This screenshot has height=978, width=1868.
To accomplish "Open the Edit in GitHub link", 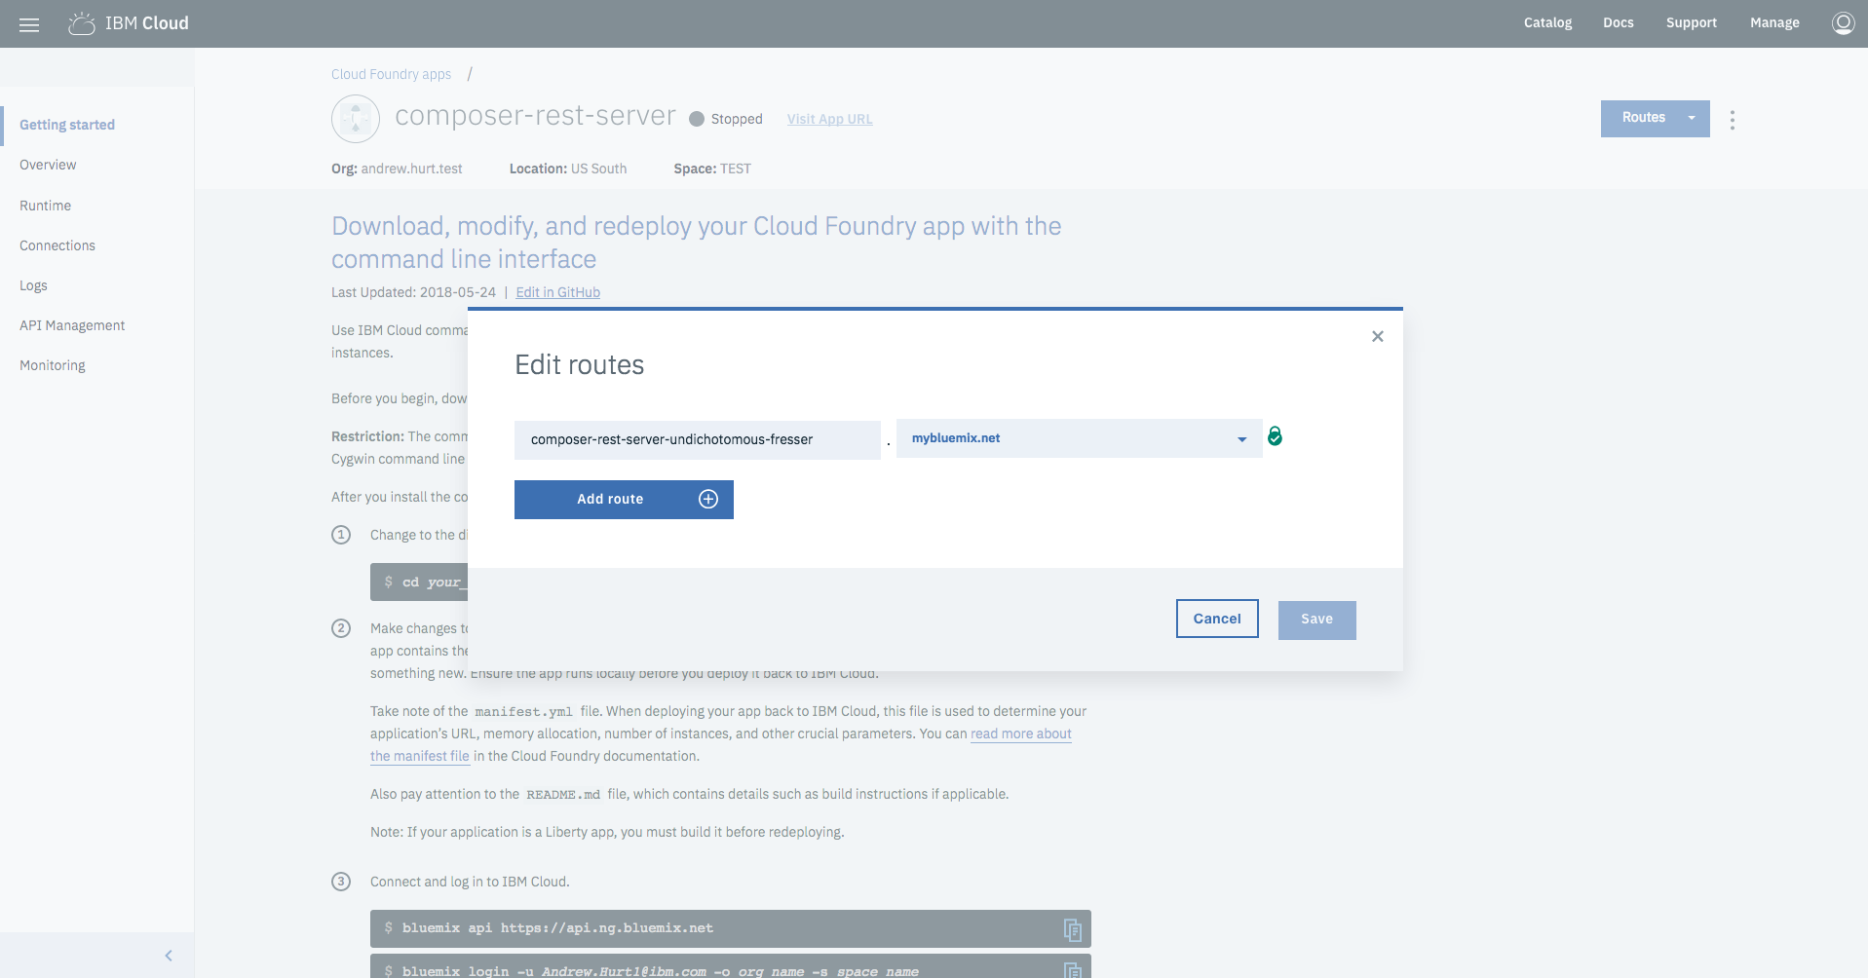I will pyautogui.click(x=557, y=292).
